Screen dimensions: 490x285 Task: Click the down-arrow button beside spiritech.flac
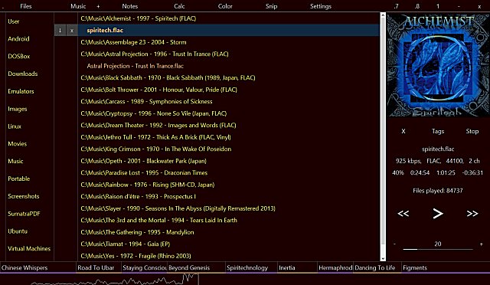click(60, 31)
